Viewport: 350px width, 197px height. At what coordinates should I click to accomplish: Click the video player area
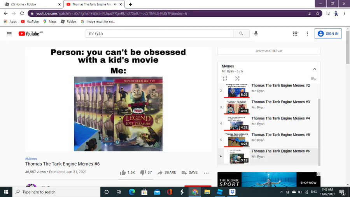pos(118,99)
